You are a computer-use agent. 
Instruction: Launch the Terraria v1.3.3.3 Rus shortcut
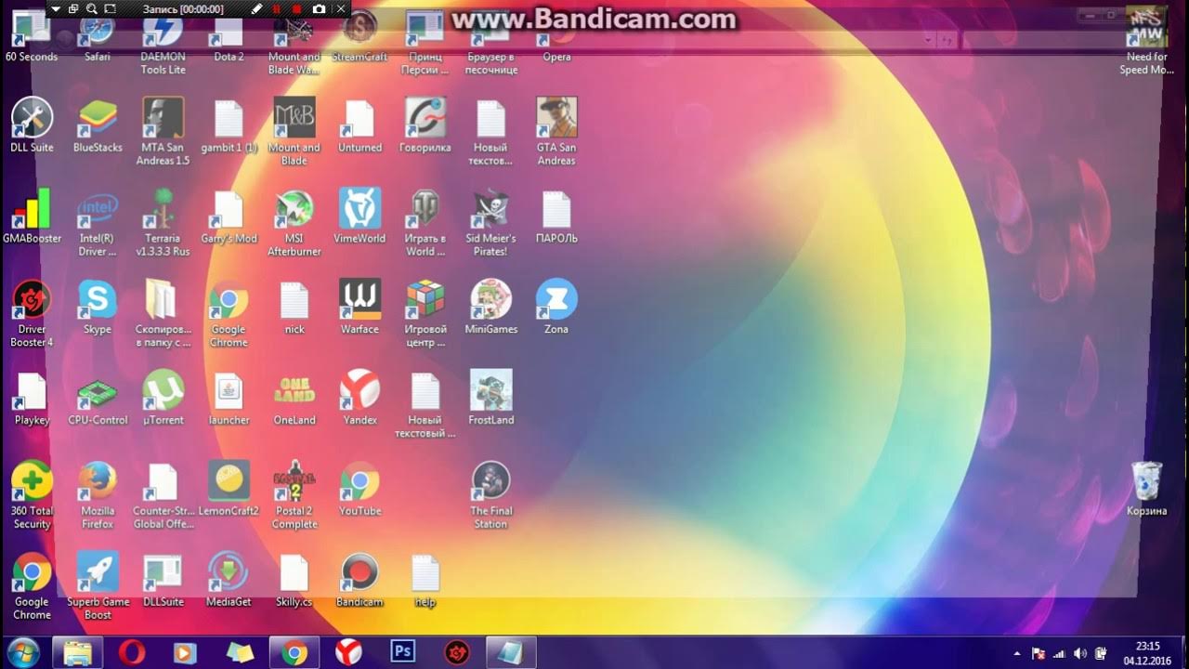click(x=163, y=222)
